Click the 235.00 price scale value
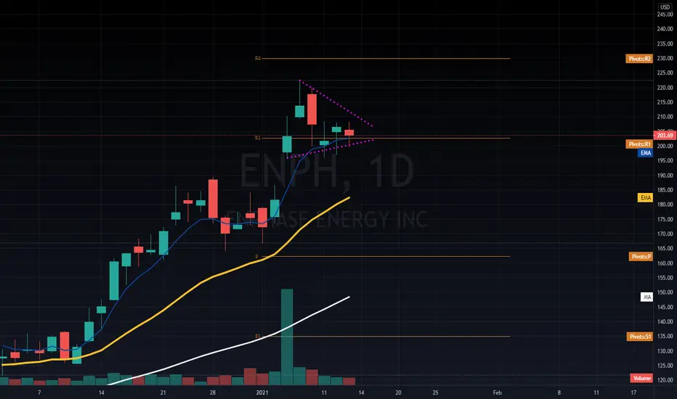 point(665,44)
